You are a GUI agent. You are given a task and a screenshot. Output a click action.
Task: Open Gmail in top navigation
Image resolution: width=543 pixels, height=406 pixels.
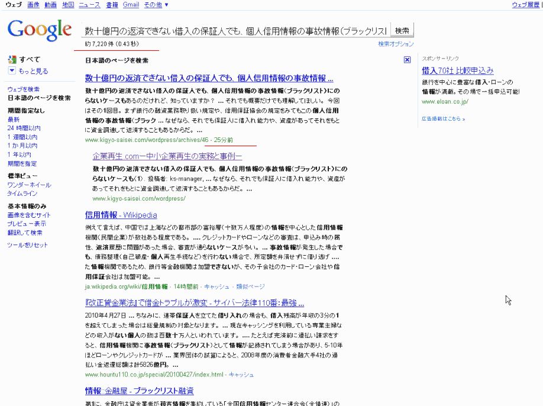pos(131,5)
